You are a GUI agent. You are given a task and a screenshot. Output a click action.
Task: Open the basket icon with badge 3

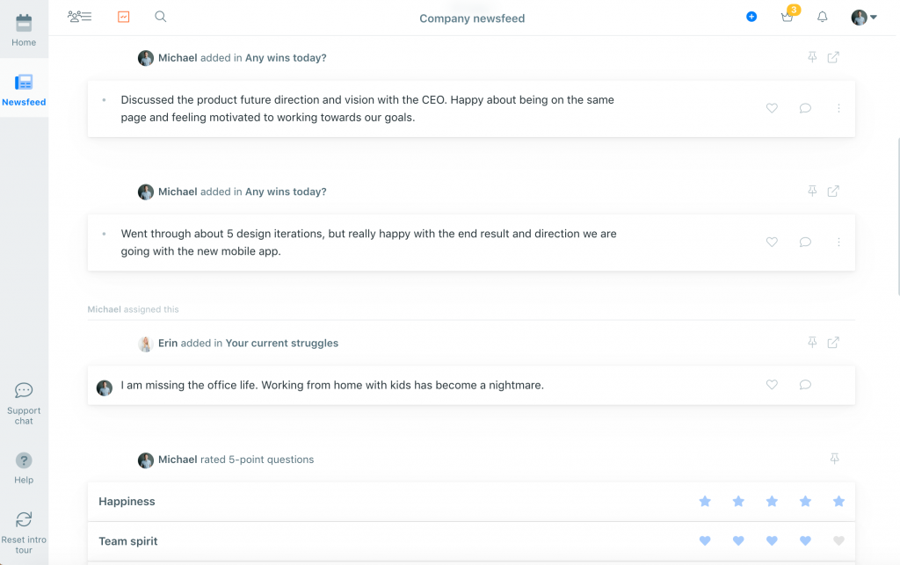pos(788,16)
